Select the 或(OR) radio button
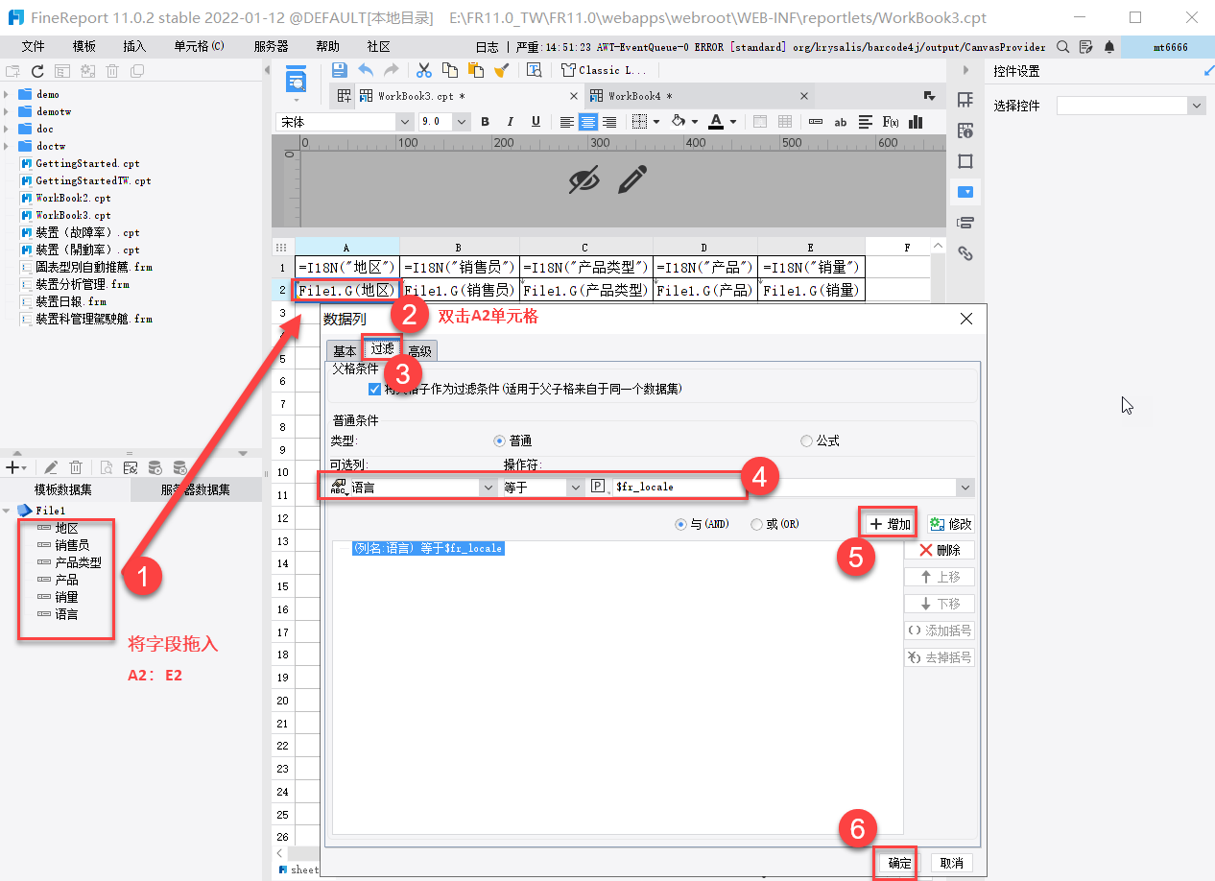Image resolution: width=1215 pixels, height=881 pixels. [x=756, y=524]
